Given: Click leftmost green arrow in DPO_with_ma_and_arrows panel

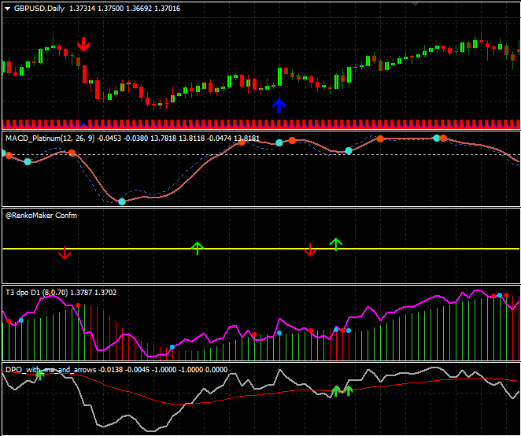Looking at the screenshot, I should (x=40, y=375).
